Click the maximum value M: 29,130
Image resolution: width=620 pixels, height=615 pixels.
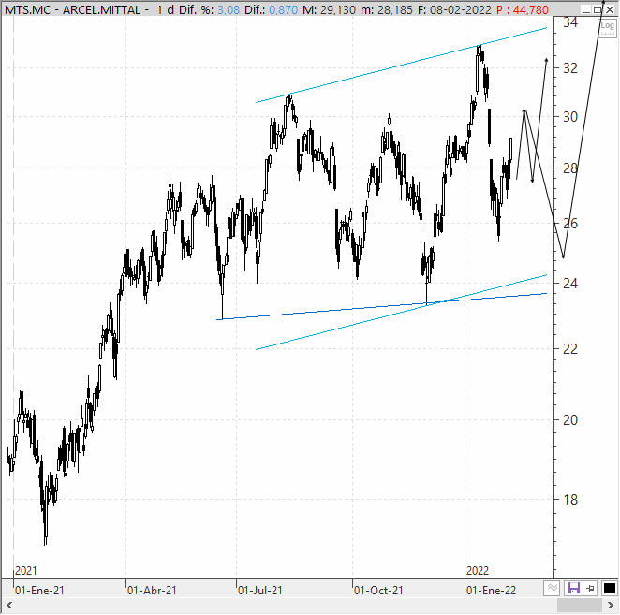click(329, 10)
